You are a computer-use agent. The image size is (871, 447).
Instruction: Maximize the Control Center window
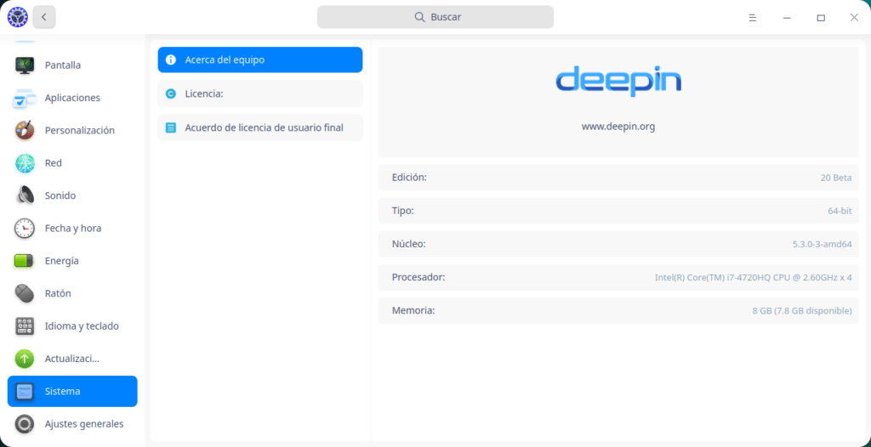[x=821, y=18]
